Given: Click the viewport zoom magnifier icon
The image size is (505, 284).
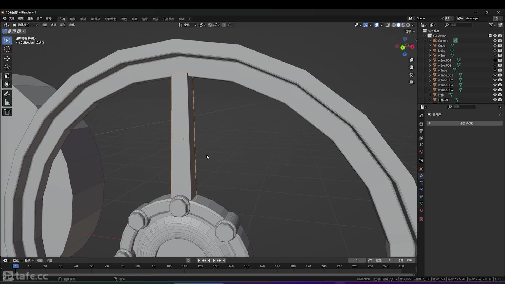Looking at the screenshot, I should 411,60.
